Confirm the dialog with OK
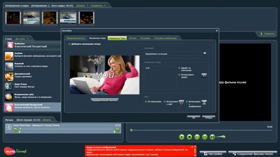The image size is (280, 157). coord(193,118)
